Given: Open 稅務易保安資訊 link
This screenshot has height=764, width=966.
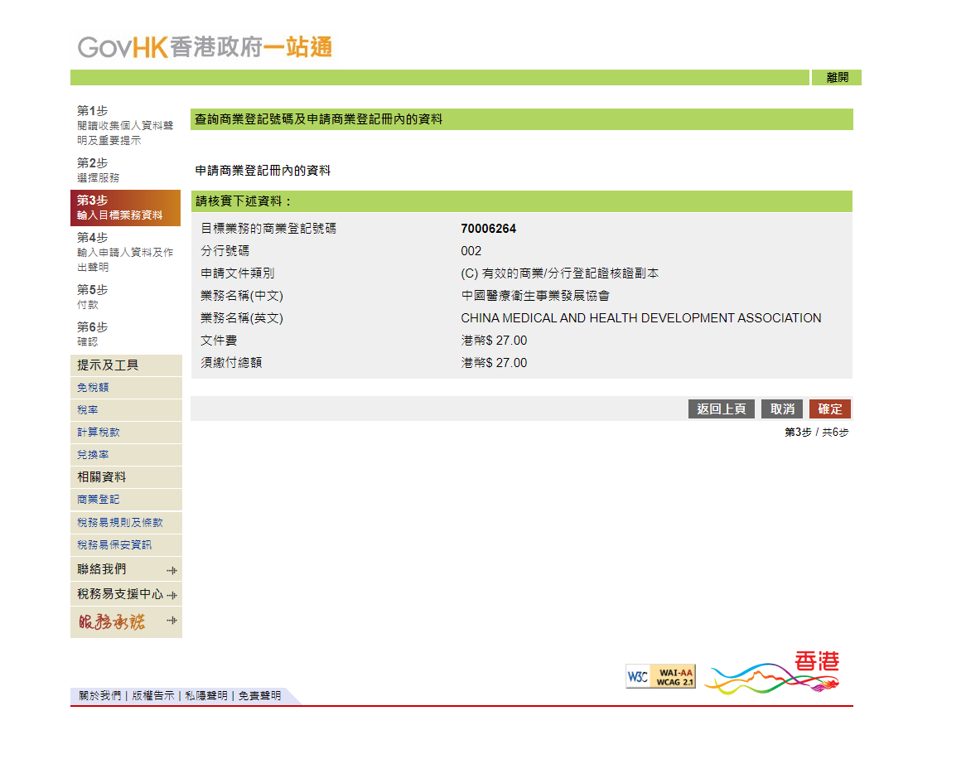Looking at the screenshot, I should (114, 545).
